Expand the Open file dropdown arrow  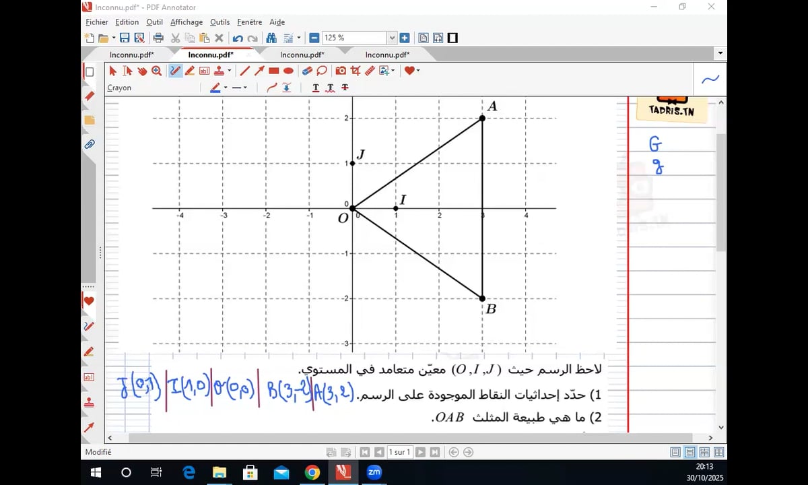pyautogui.click(x=113, y=38)
